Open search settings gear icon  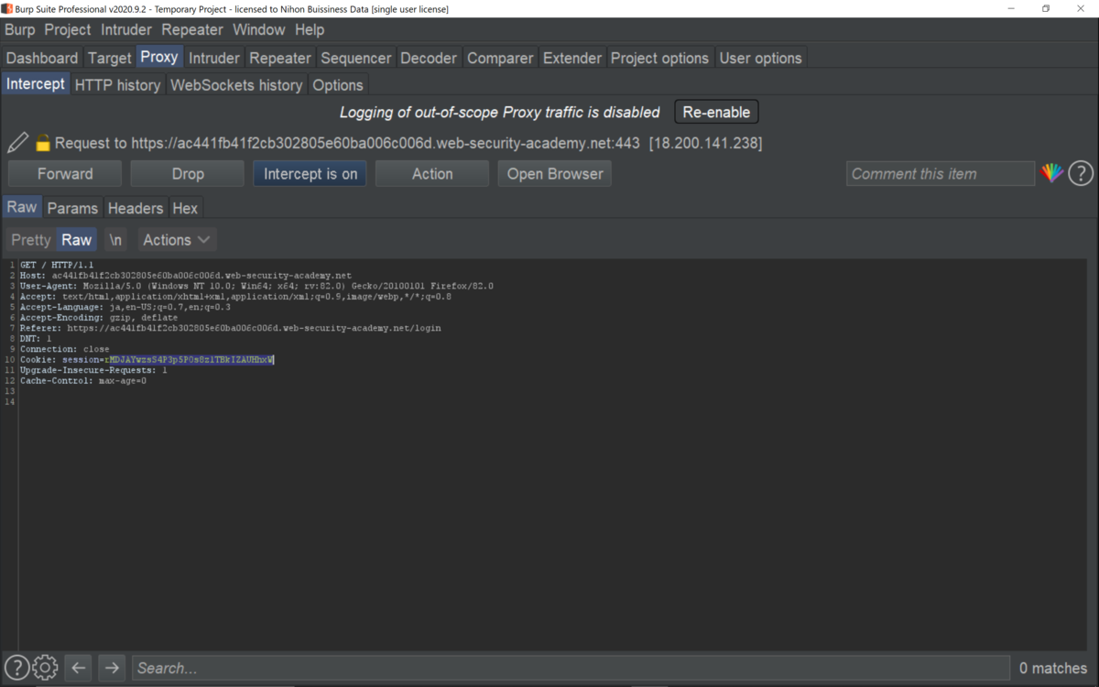45,668
